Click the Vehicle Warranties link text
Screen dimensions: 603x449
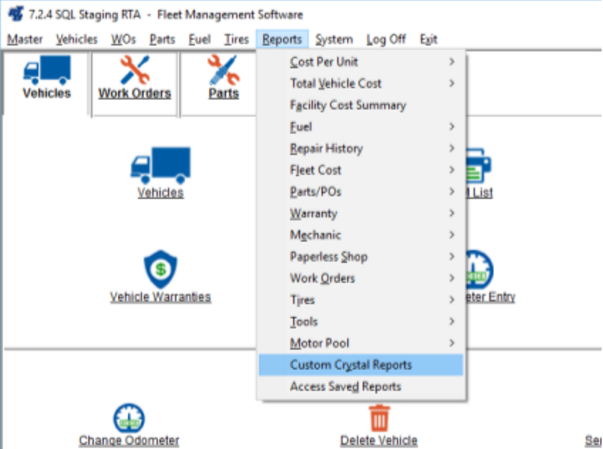[160, 297]
